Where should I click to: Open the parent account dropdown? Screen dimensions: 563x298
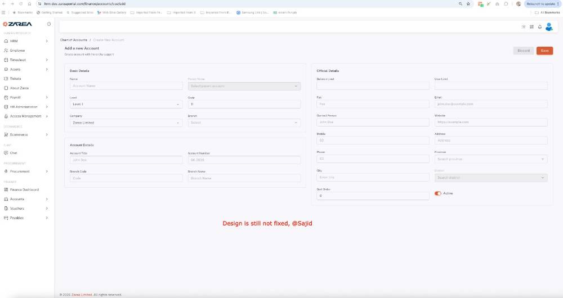pyautogui.click(x=244, y=86)
